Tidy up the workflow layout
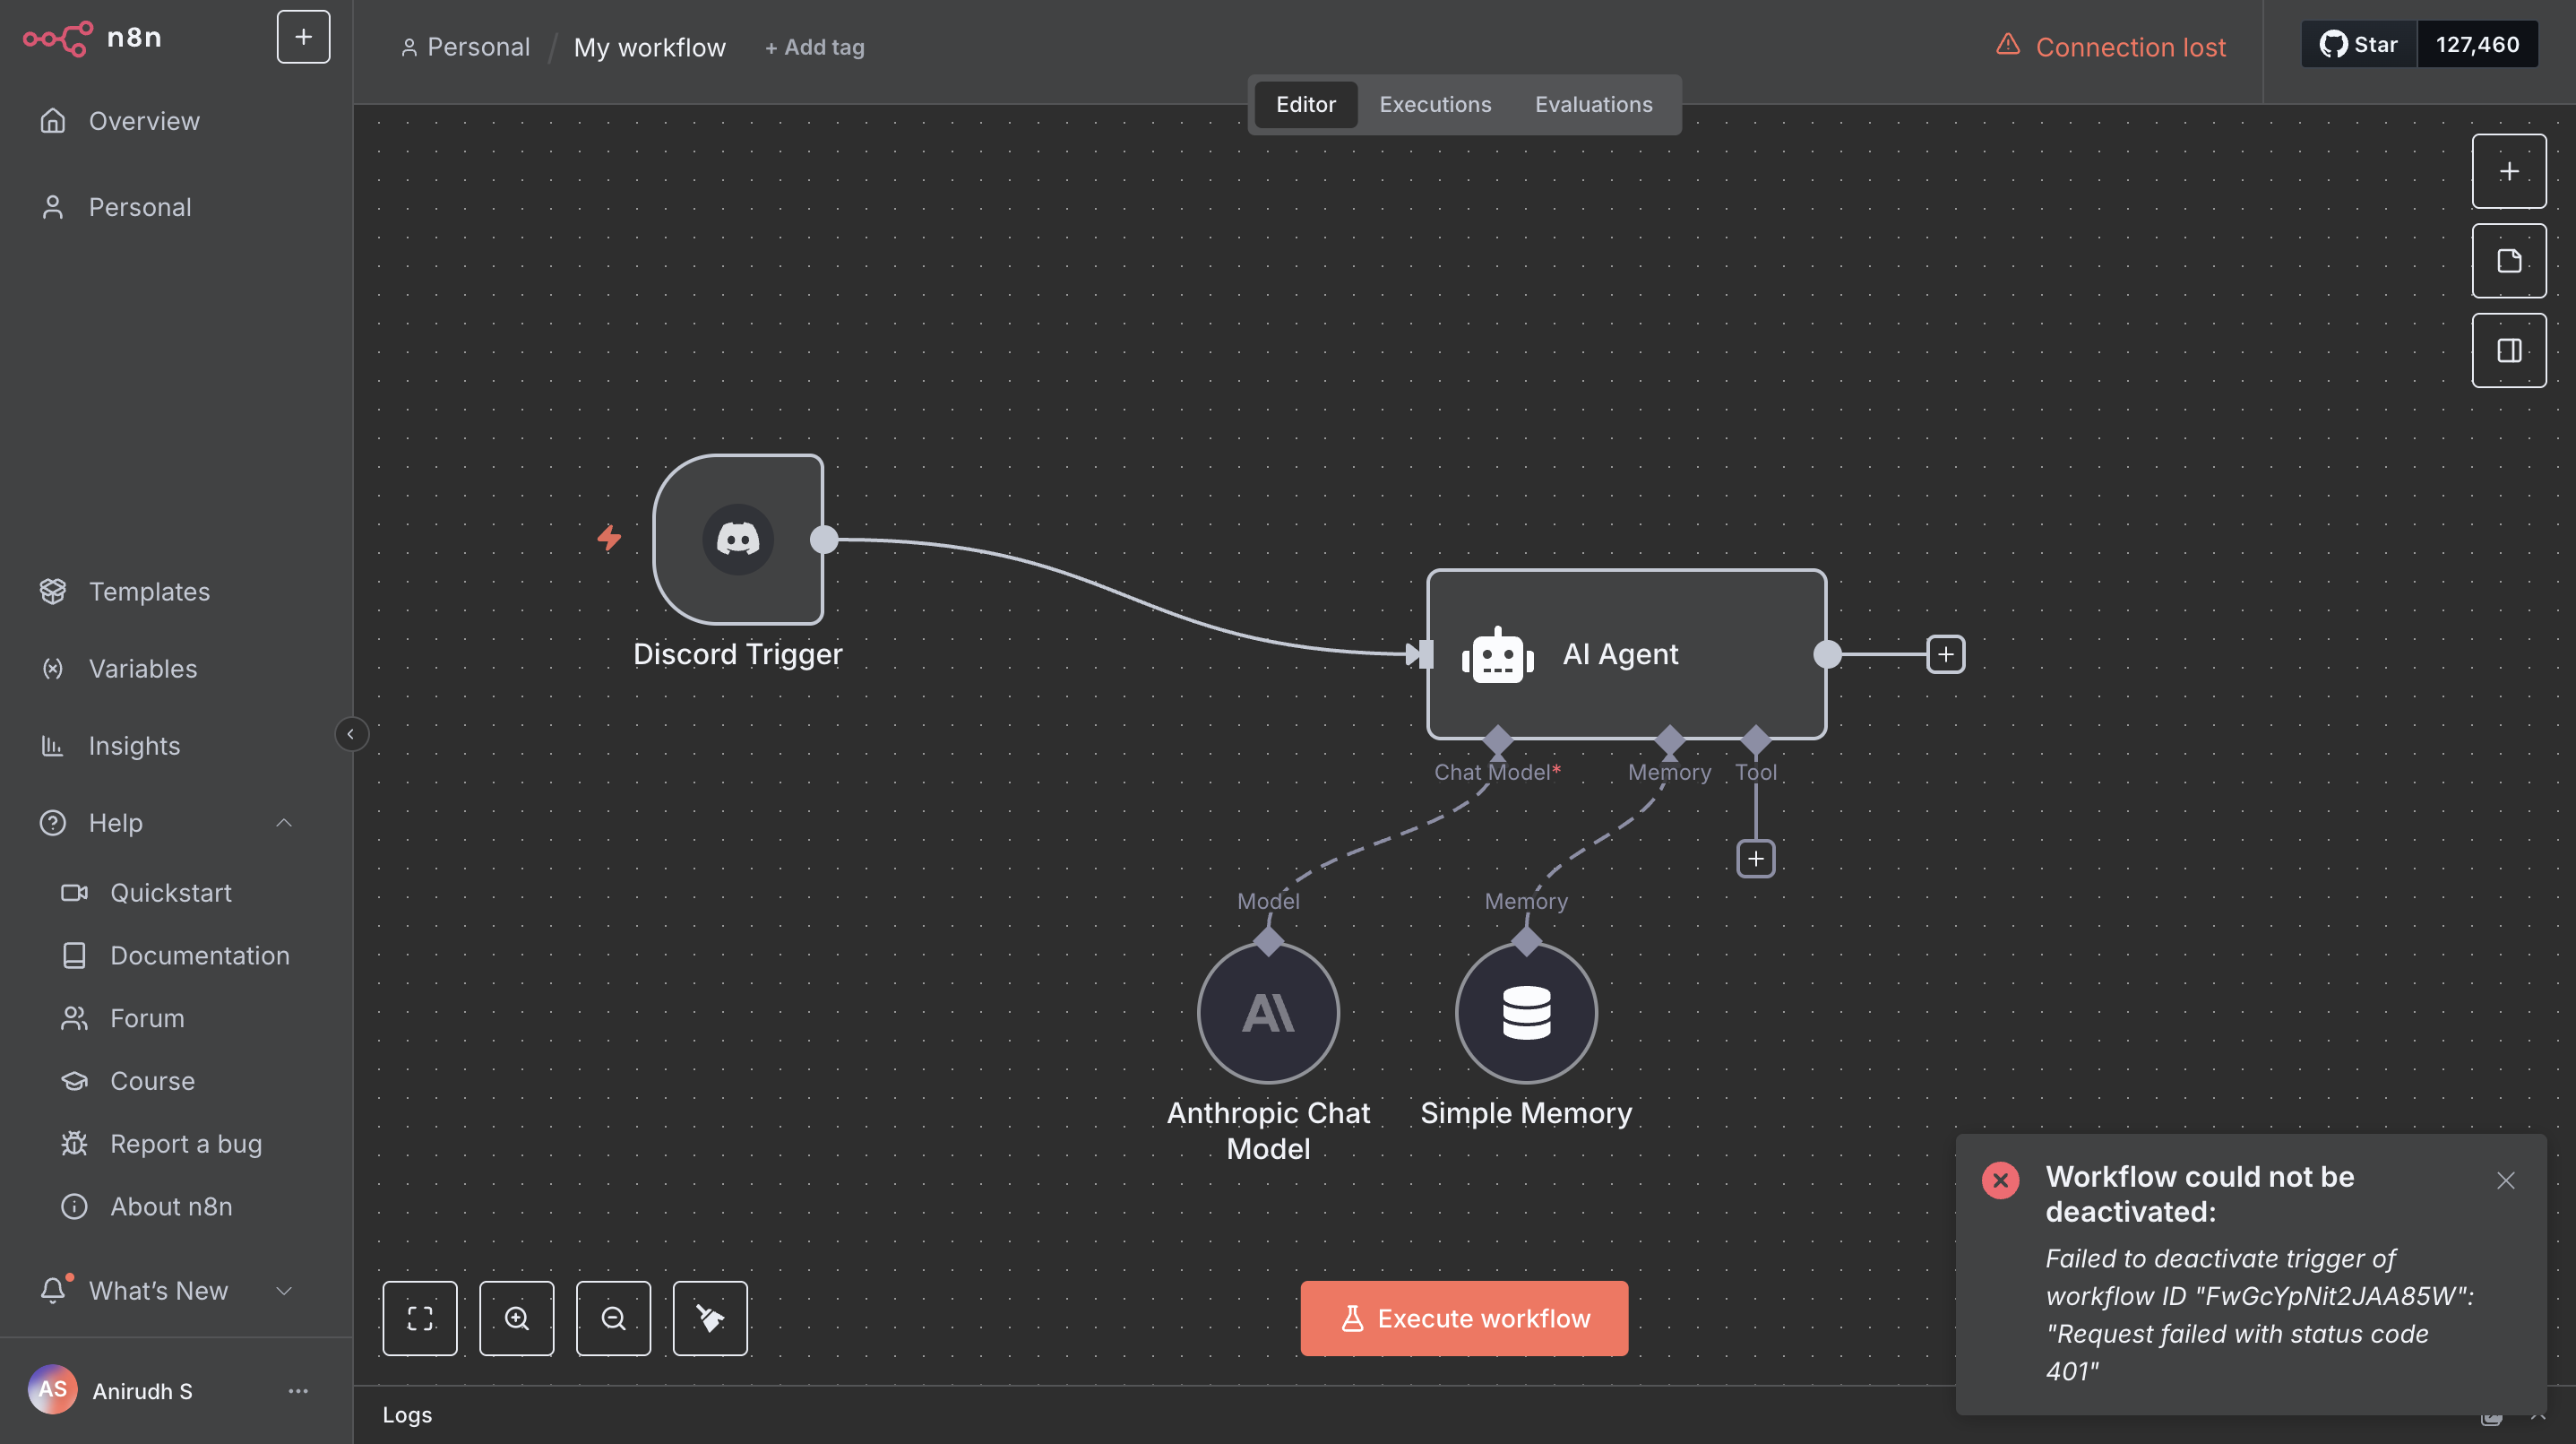2576x1444 pixels. point(710,1318)
